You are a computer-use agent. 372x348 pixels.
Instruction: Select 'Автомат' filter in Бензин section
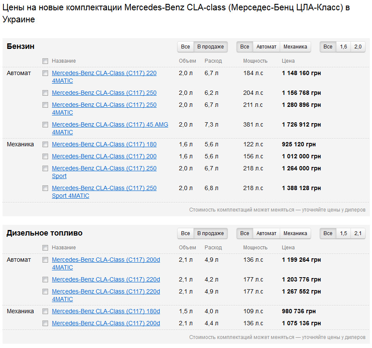point(266,47)
